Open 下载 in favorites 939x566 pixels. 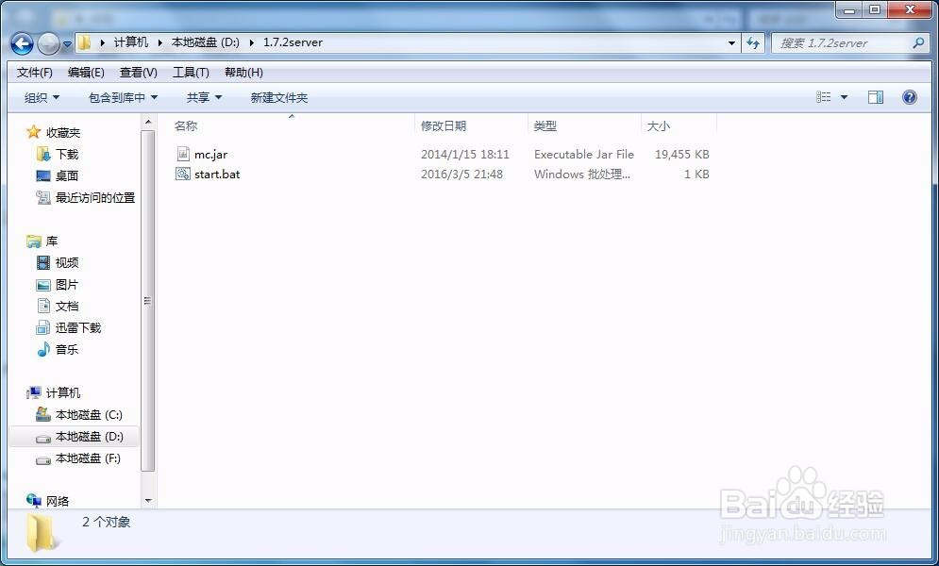(x=67, y=154)
